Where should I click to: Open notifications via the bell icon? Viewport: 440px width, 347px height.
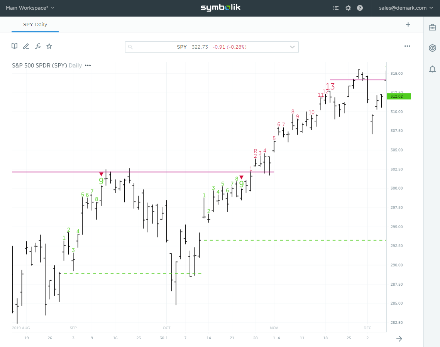tap(432, 69)
